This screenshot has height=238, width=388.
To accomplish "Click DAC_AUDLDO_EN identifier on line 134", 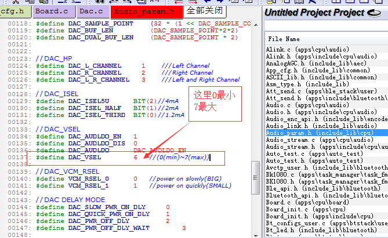I will [95, 137].
